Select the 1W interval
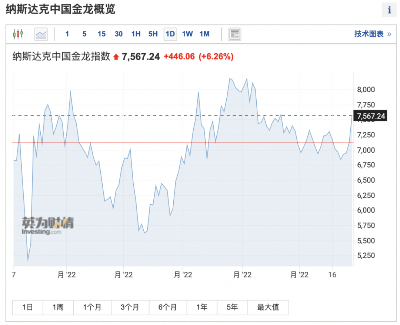Screen dimensions: 400x325 [x=187, y=34]
